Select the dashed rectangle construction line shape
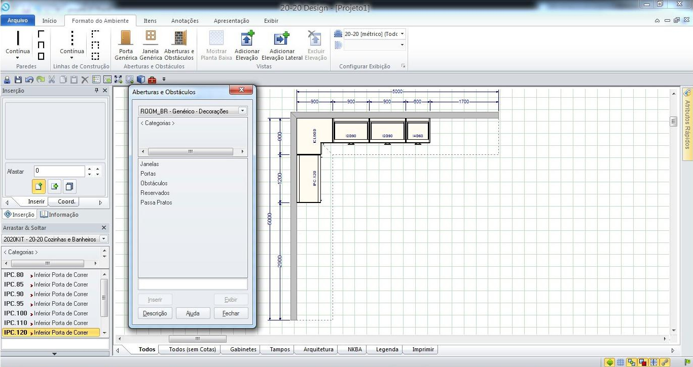The image size is (693, 367). 95,56
